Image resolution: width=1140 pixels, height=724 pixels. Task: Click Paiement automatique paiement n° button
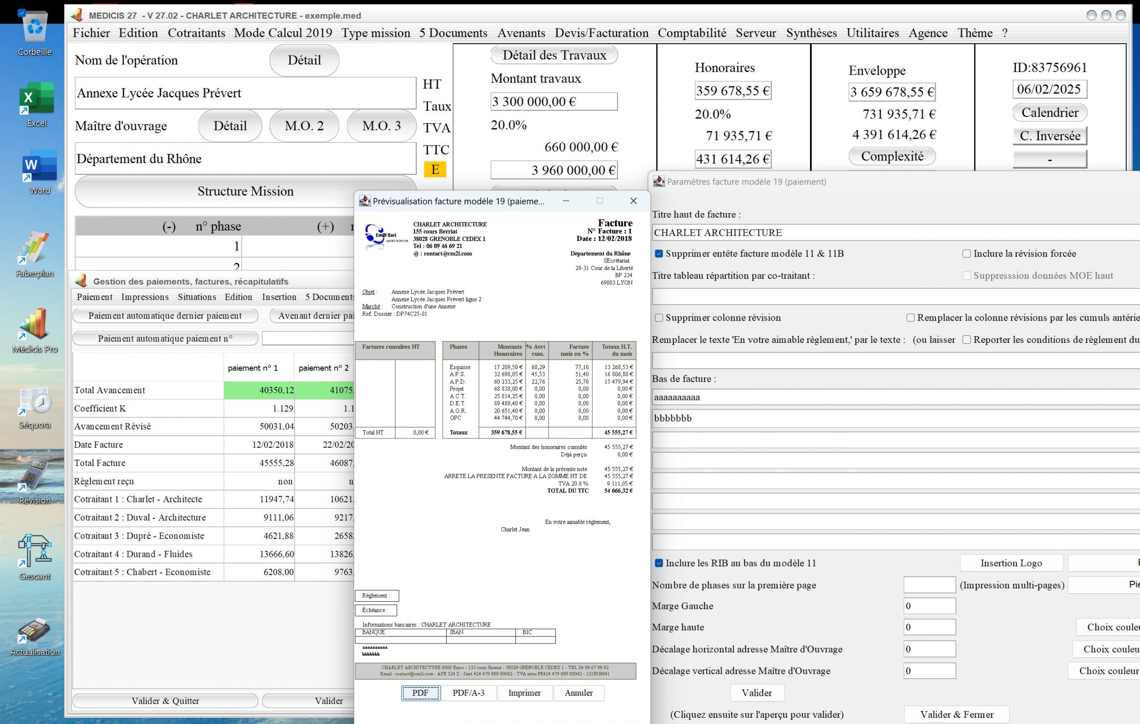tap(165, 338)
